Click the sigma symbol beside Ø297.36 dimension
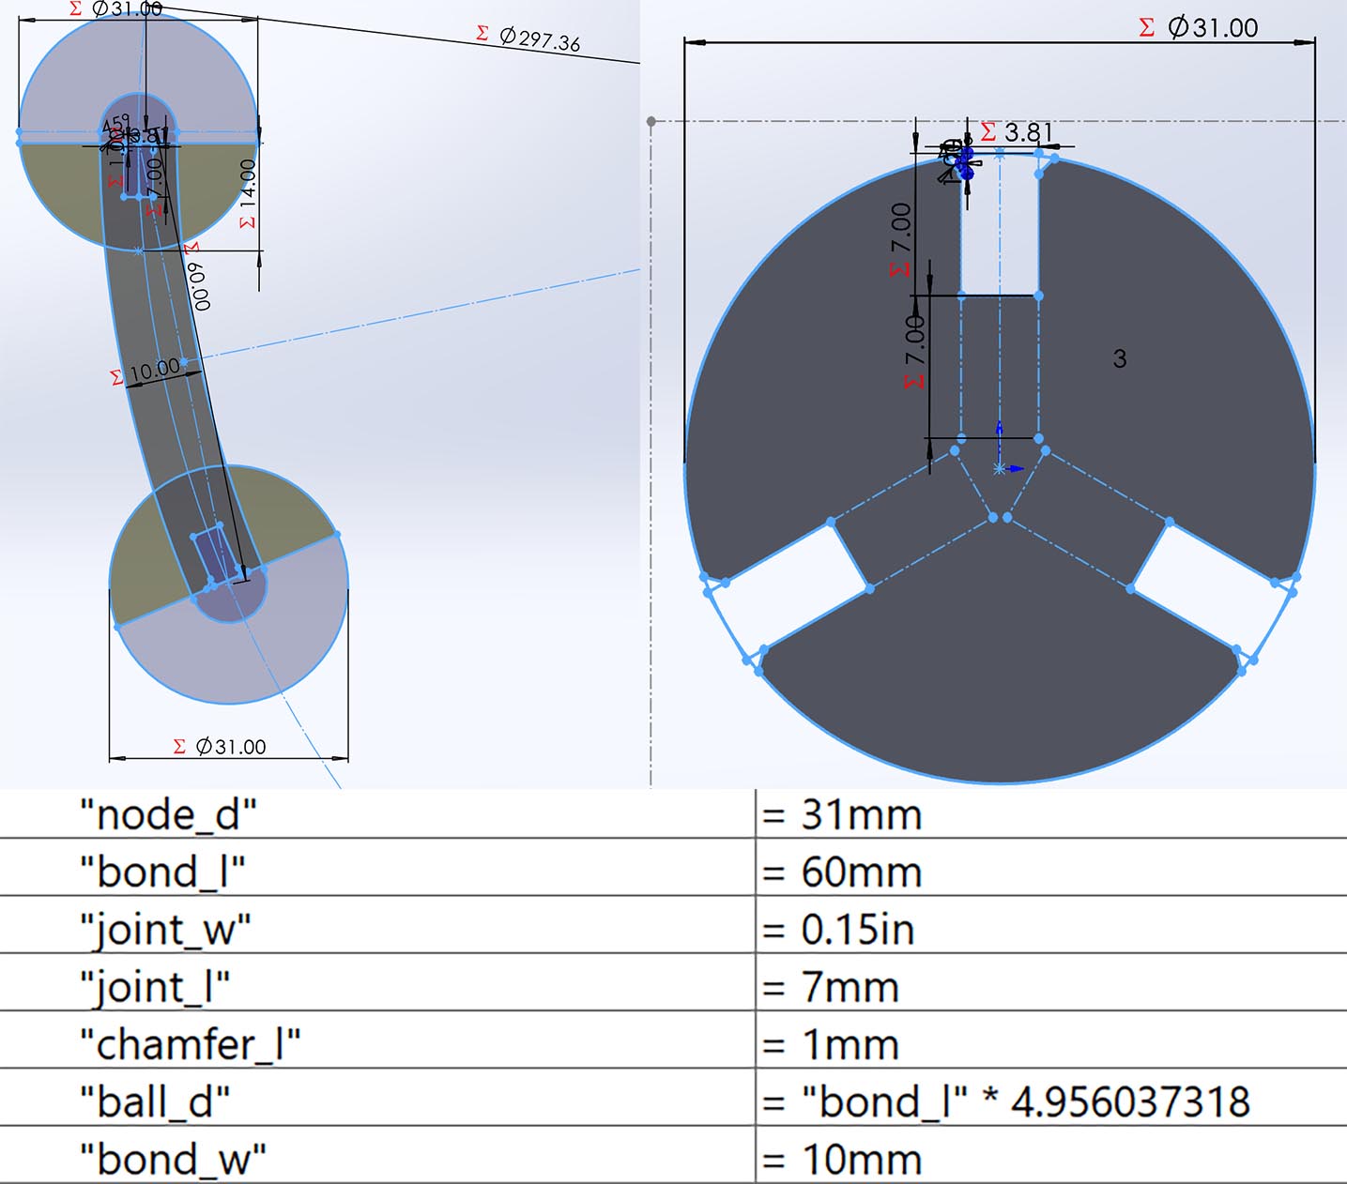 (482, 34)
